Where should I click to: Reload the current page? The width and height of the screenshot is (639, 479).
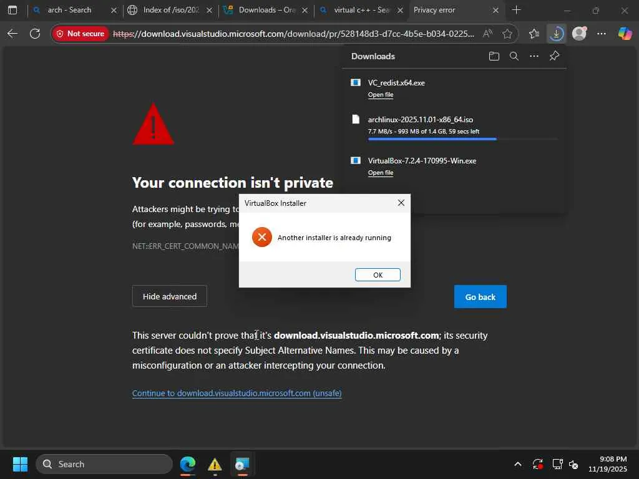pos(35,34)
